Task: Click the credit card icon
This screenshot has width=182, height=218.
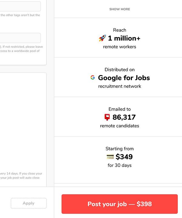Action: click(110, 157)
